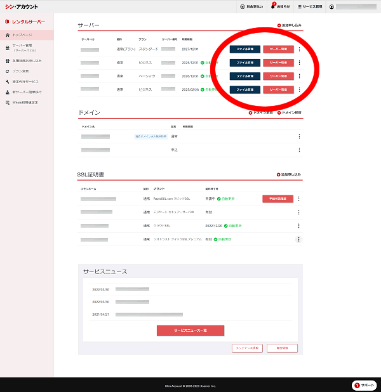Image resolution: width=381 pixels, height=392 pixels.
Task: Click ファイル管理 for the スタンダード server
Action: [x=245, y=49]
